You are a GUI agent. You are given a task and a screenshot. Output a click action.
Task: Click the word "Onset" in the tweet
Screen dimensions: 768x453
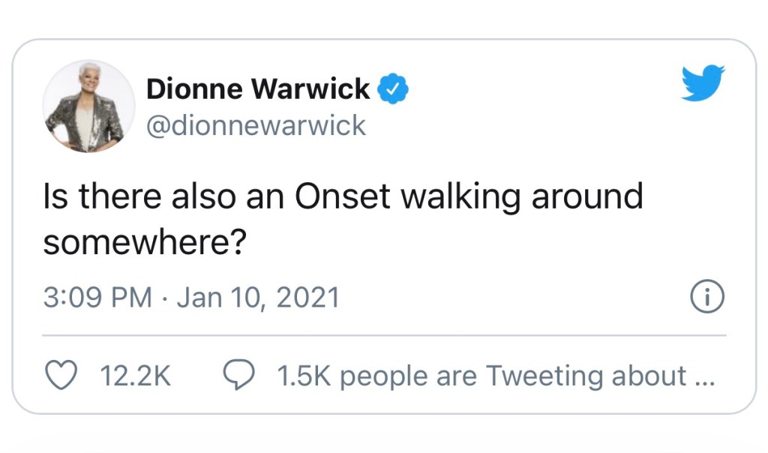point(344,196)
